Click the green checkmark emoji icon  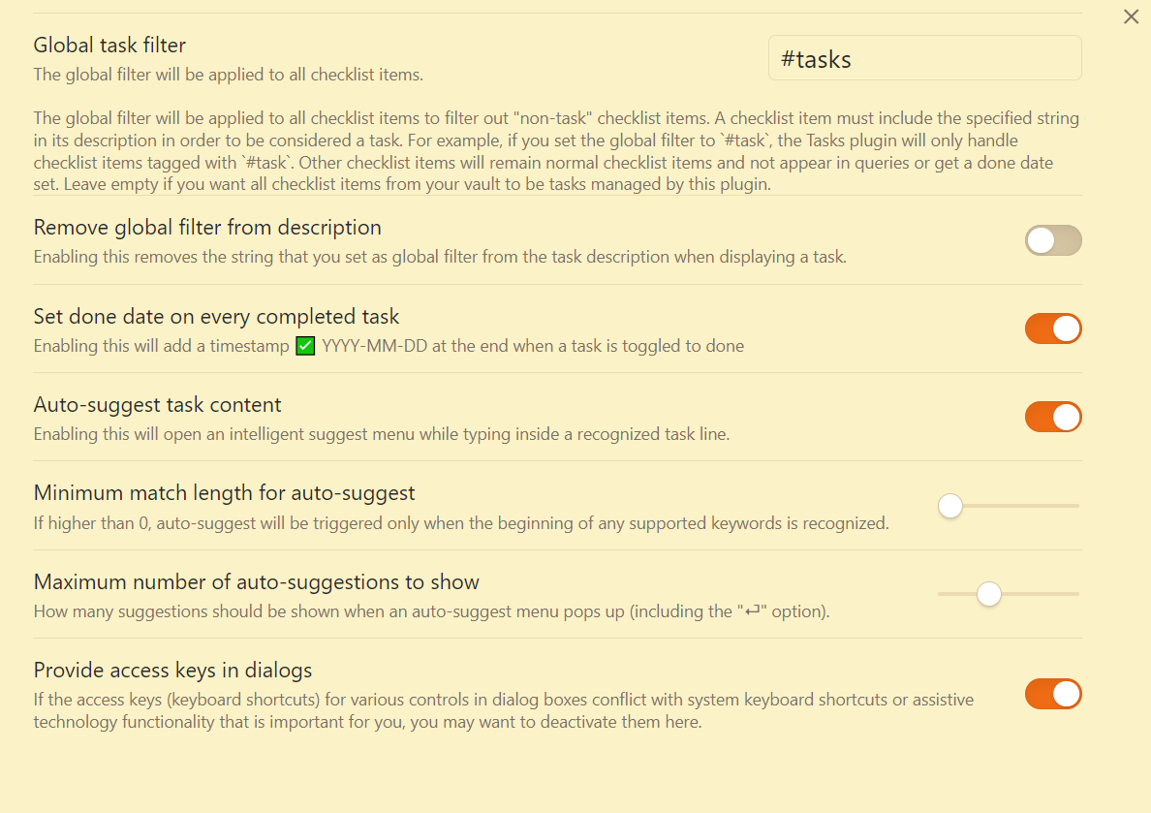tap(305, 345)
